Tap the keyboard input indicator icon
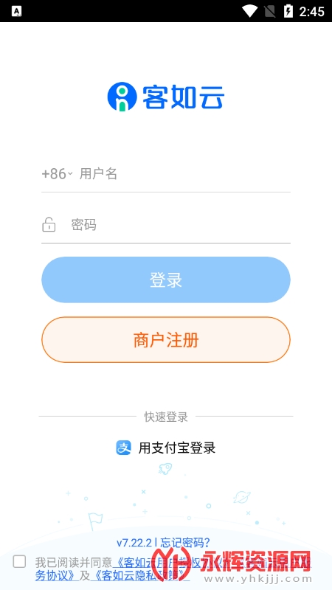 [x=16, y=12]
